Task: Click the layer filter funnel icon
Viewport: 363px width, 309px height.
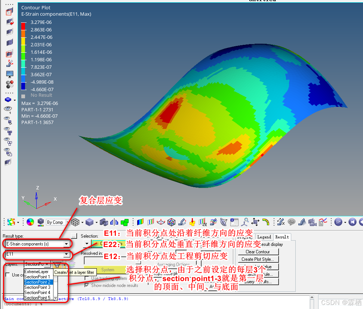Action: point(57,264)
